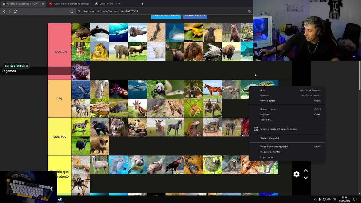Click the Imposible tier label
This screenshot has width=361, height=203.
[60, 51]
